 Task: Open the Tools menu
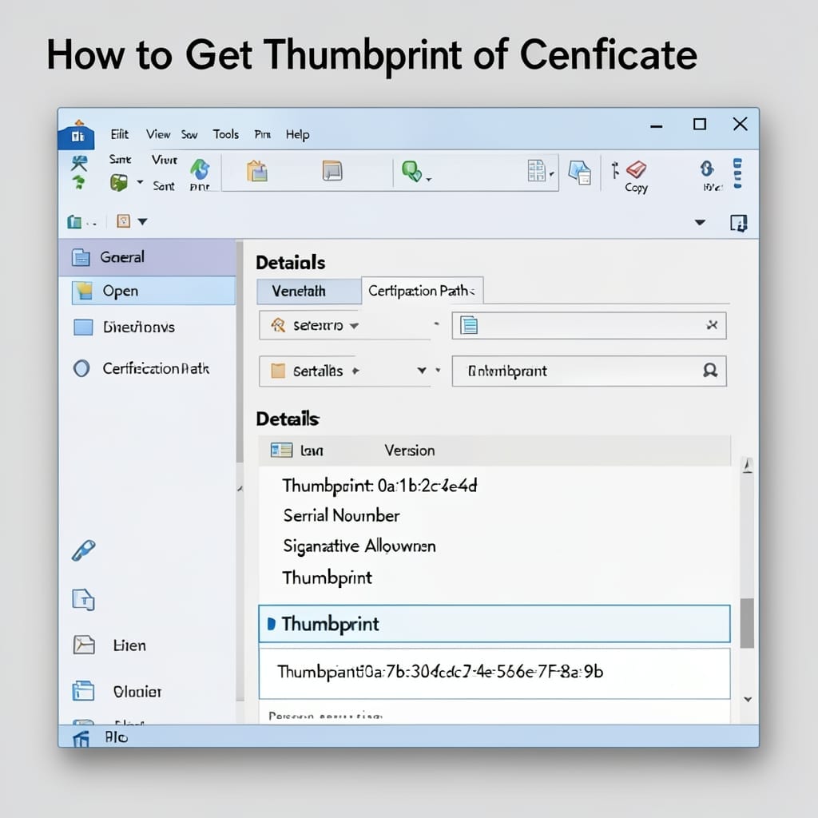226,134
